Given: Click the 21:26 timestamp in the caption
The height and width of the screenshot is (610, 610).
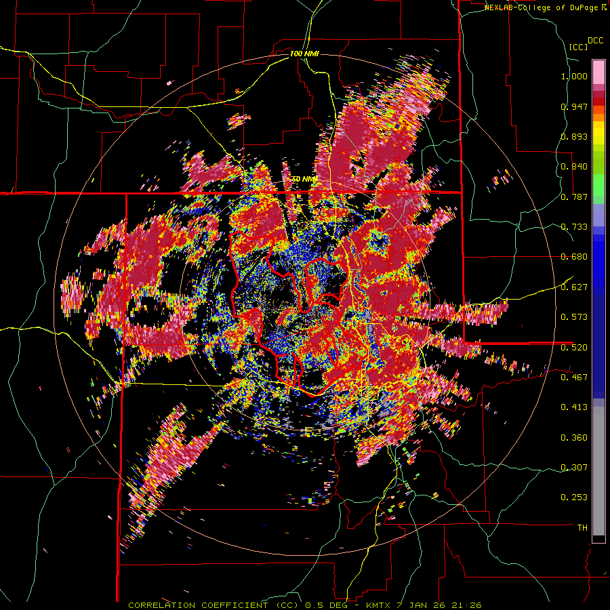Looking at the screenshot, I should pyautogui.click(x=466, y=605).
